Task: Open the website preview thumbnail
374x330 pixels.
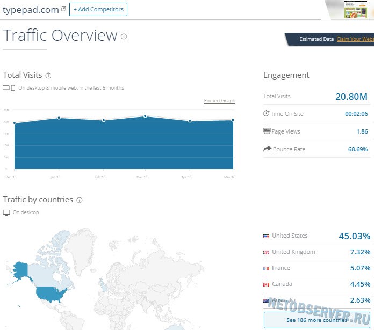Action: coord(355,10)
